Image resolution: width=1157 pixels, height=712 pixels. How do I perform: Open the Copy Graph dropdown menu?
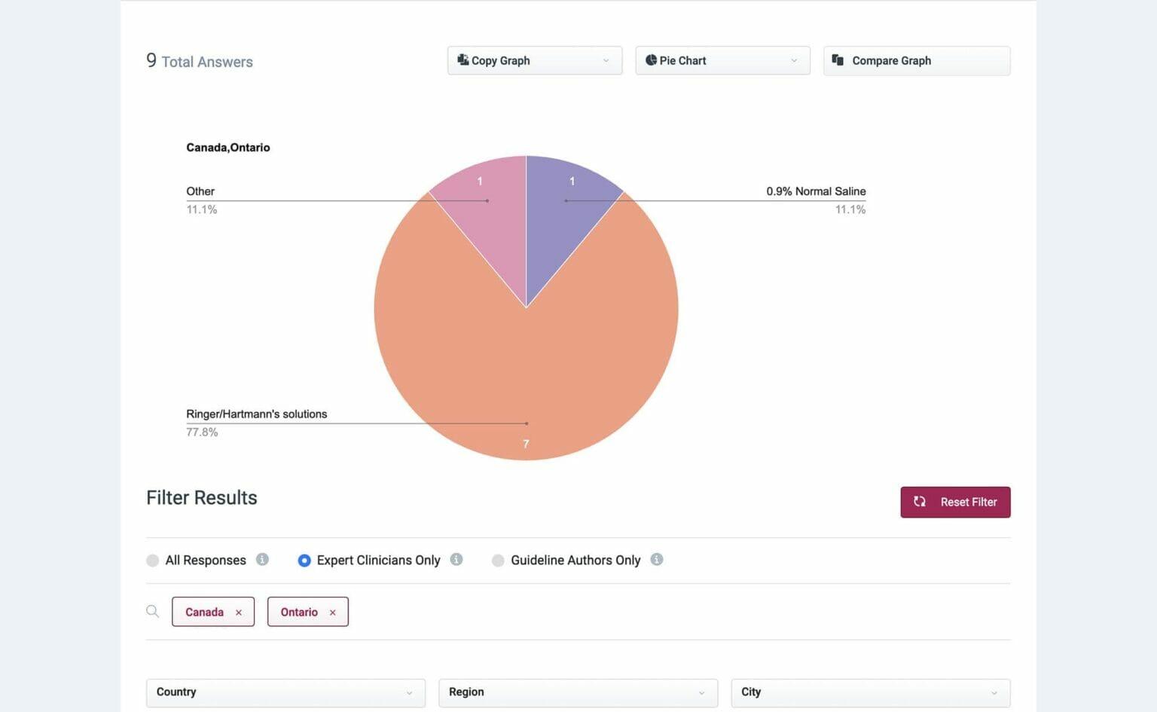(x=535, y=60)
